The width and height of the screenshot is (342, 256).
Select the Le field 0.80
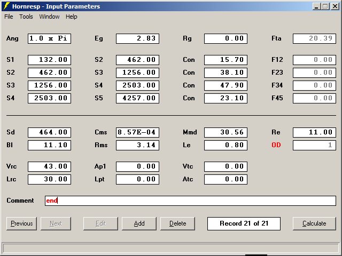tap(226, 145)
